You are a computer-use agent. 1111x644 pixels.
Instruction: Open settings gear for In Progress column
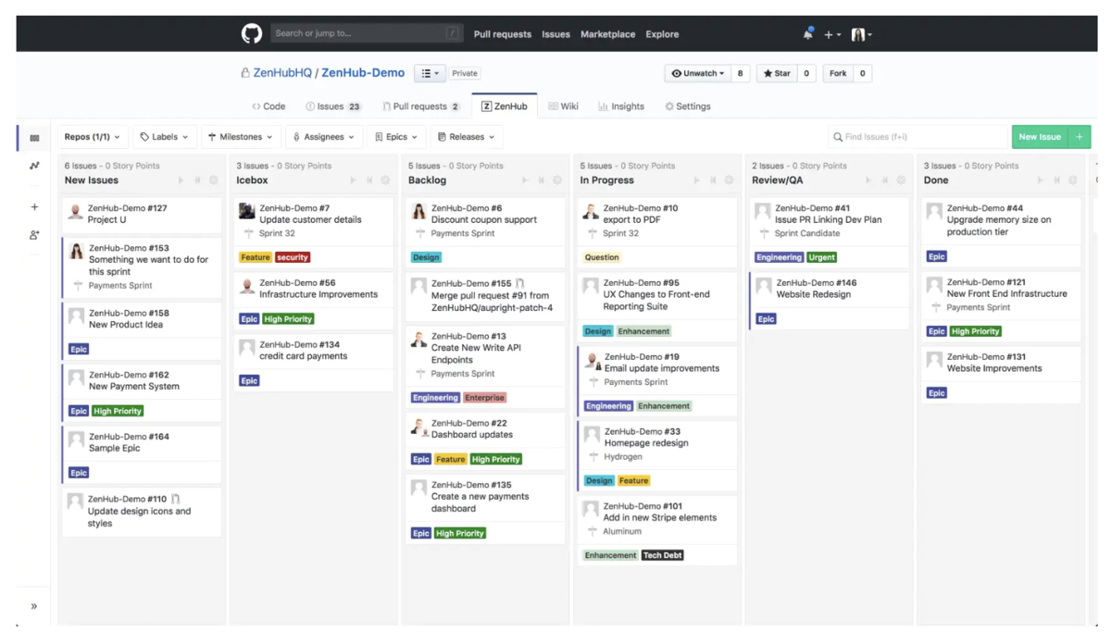730,180
